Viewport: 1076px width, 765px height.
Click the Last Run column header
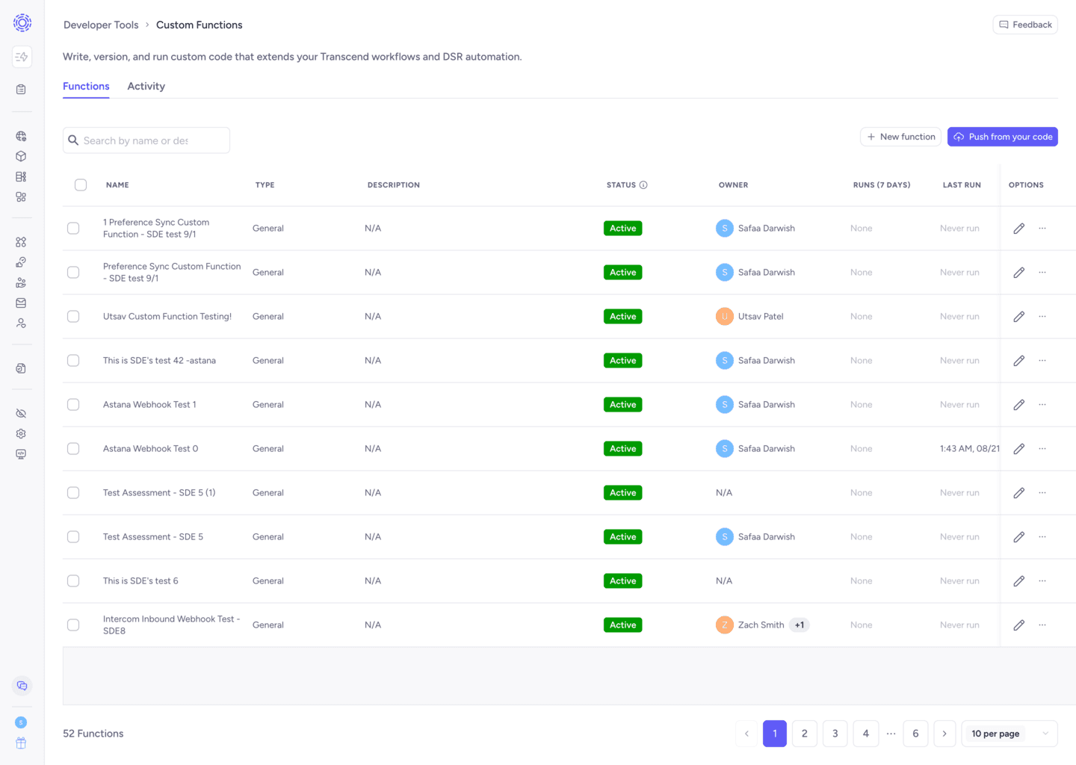pyautogui.click(x=962, y=185)
